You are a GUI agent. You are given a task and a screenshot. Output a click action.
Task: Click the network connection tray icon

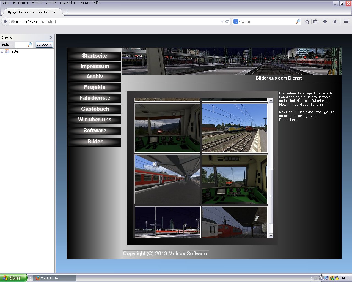click(326, 278)
